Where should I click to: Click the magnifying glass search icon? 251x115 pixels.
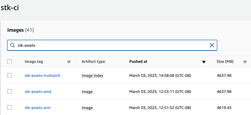[12, 45]
